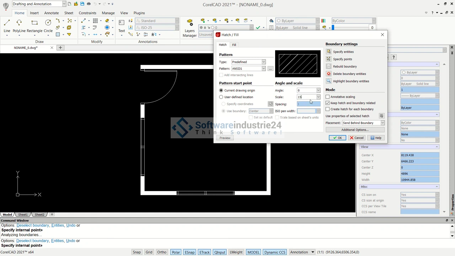Enable Annotative scaling checkbox

point(328,97)
